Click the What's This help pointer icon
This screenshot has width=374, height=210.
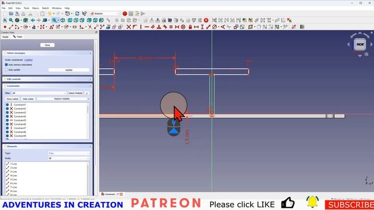(x=84, y=13)
